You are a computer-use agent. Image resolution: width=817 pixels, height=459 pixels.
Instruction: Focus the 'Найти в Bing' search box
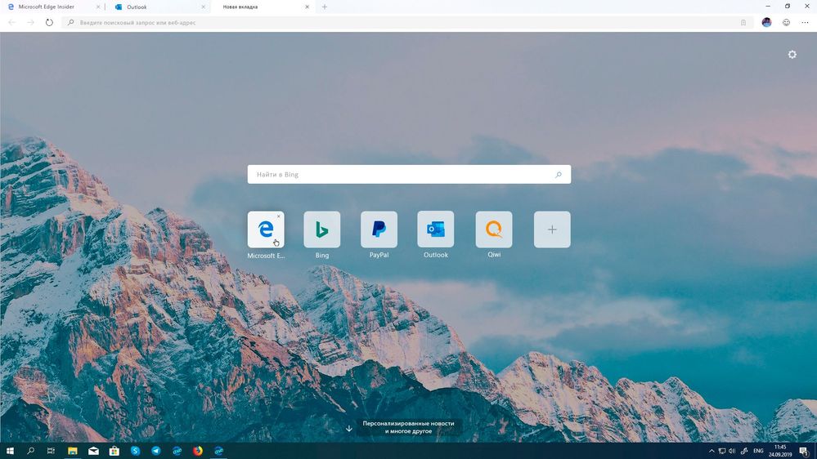pos(409,174)
